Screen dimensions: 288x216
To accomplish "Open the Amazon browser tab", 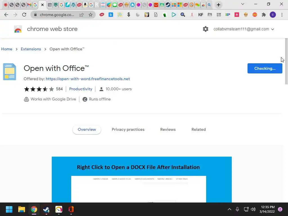I will pos(85,5).
